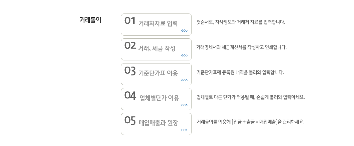Click the GO arrow in card 05
Image resolution: width=354 pixels, height=146 pixels.
(x=184, y=130)
